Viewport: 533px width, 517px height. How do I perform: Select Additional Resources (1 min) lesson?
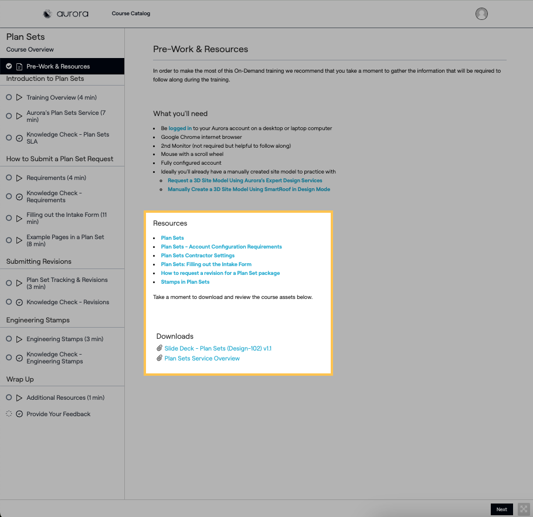[65, 397]
